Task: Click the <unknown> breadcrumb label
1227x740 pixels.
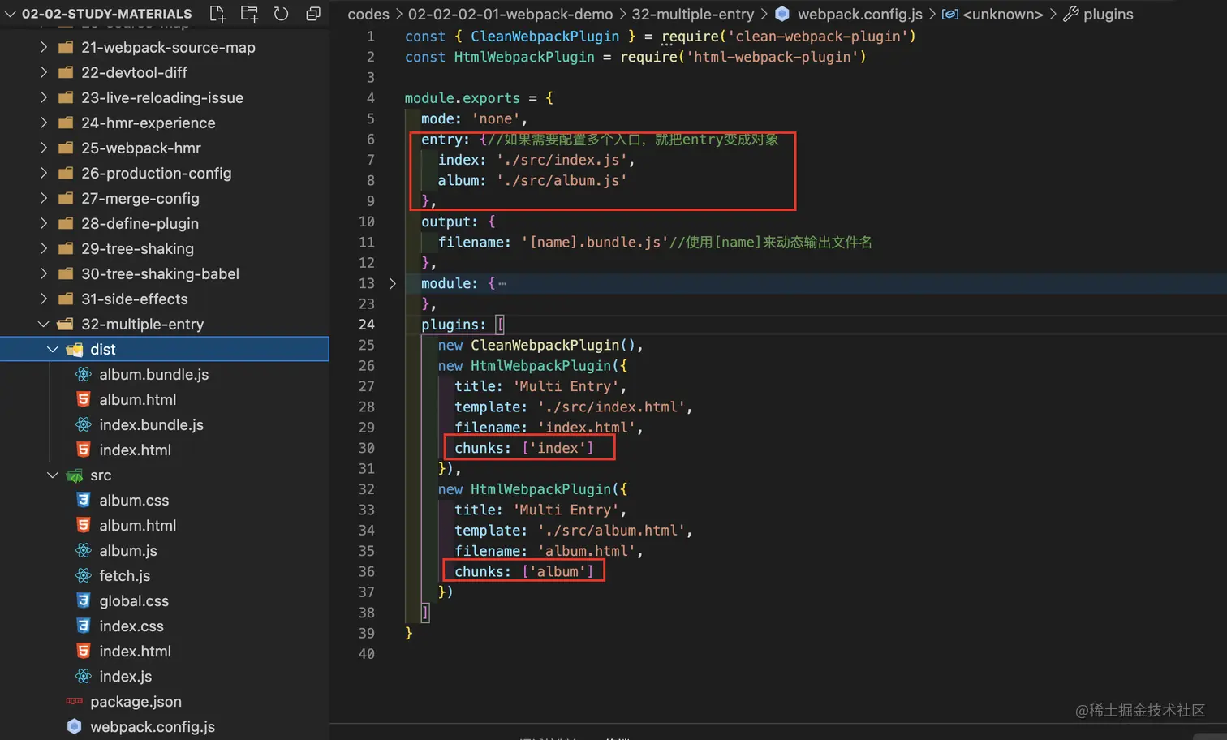Action: coord(1003,14)
